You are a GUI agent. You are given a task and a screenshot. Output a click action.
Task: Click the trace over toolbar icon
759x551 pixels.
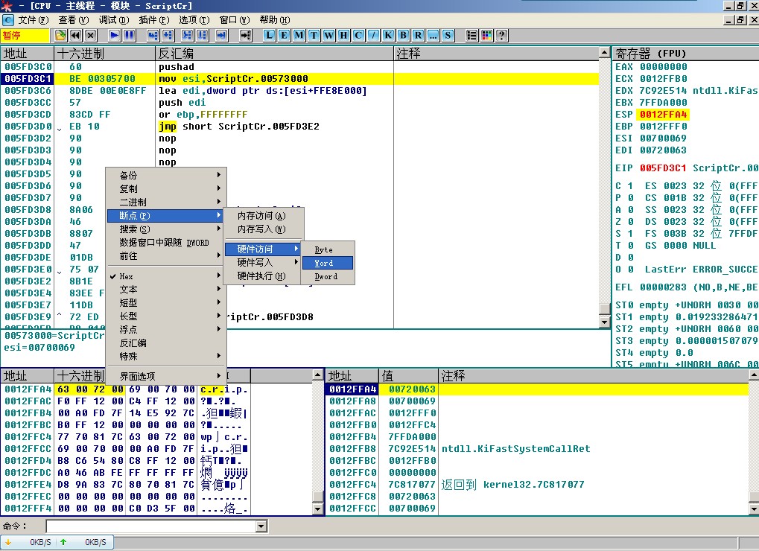pos(203,35)
